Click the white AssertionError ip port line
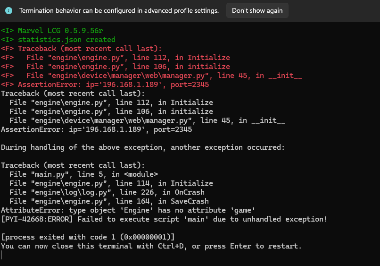 96,129
